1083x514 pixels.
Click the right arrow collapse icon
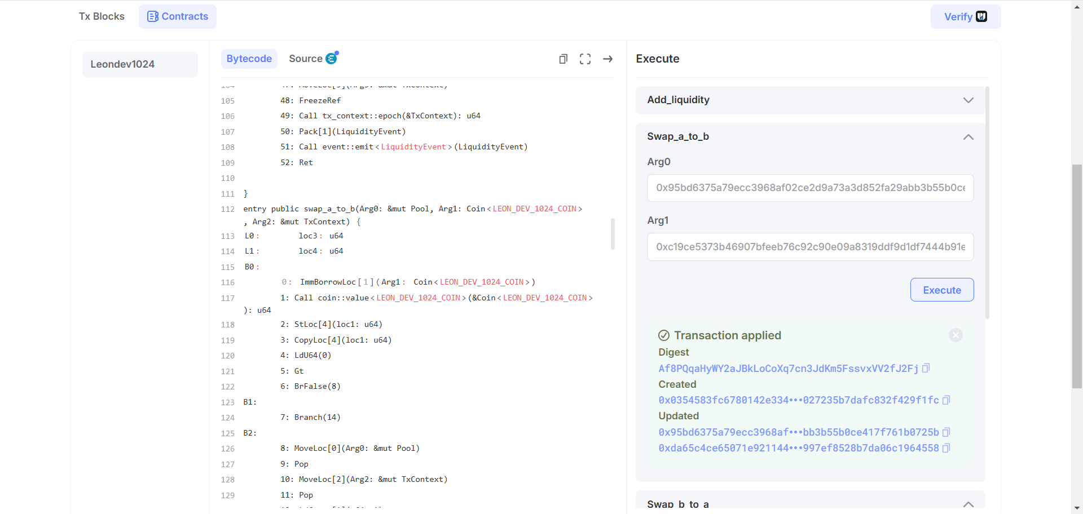(607, 59)
